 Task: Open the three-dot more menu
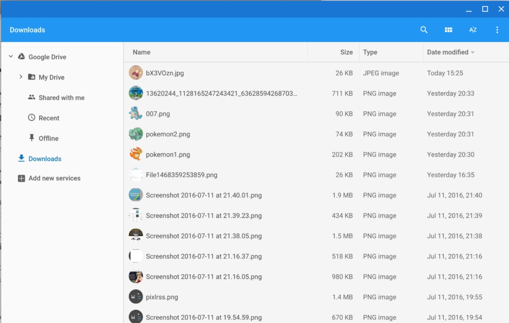click(497, 30)
